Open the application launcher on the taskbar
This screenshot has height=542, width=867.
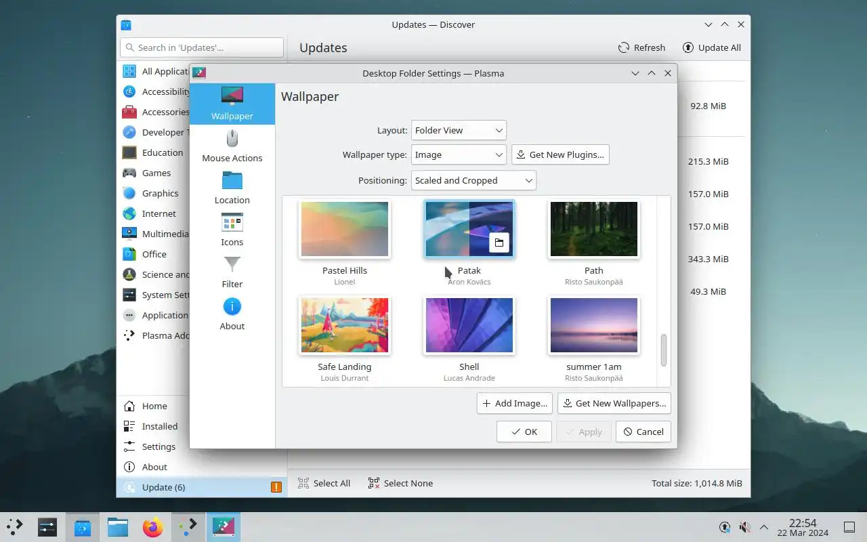click(x=15, y=526)
